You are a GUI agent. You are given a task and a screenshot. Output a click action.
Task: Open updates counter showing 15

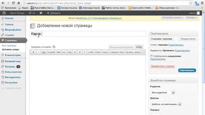coord(32,13)
